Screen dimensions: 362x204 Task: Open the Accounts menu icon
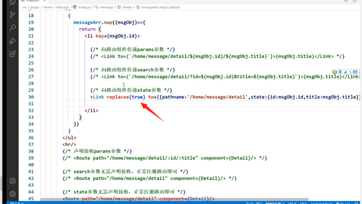click(x=12, y=181)
